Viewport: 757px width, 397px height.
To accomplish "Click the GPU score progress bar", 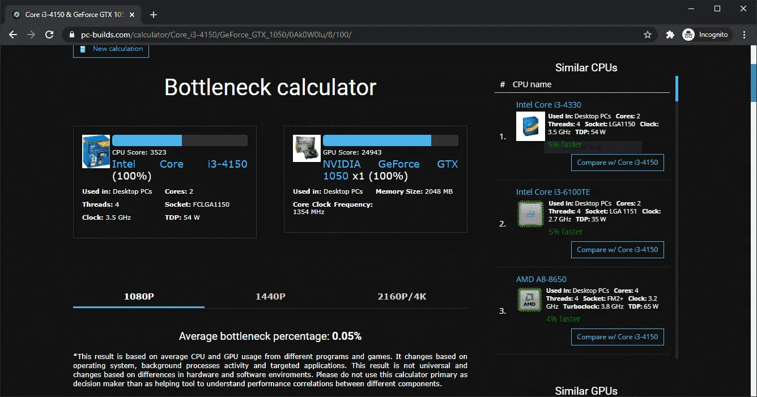I will [390, 140].
